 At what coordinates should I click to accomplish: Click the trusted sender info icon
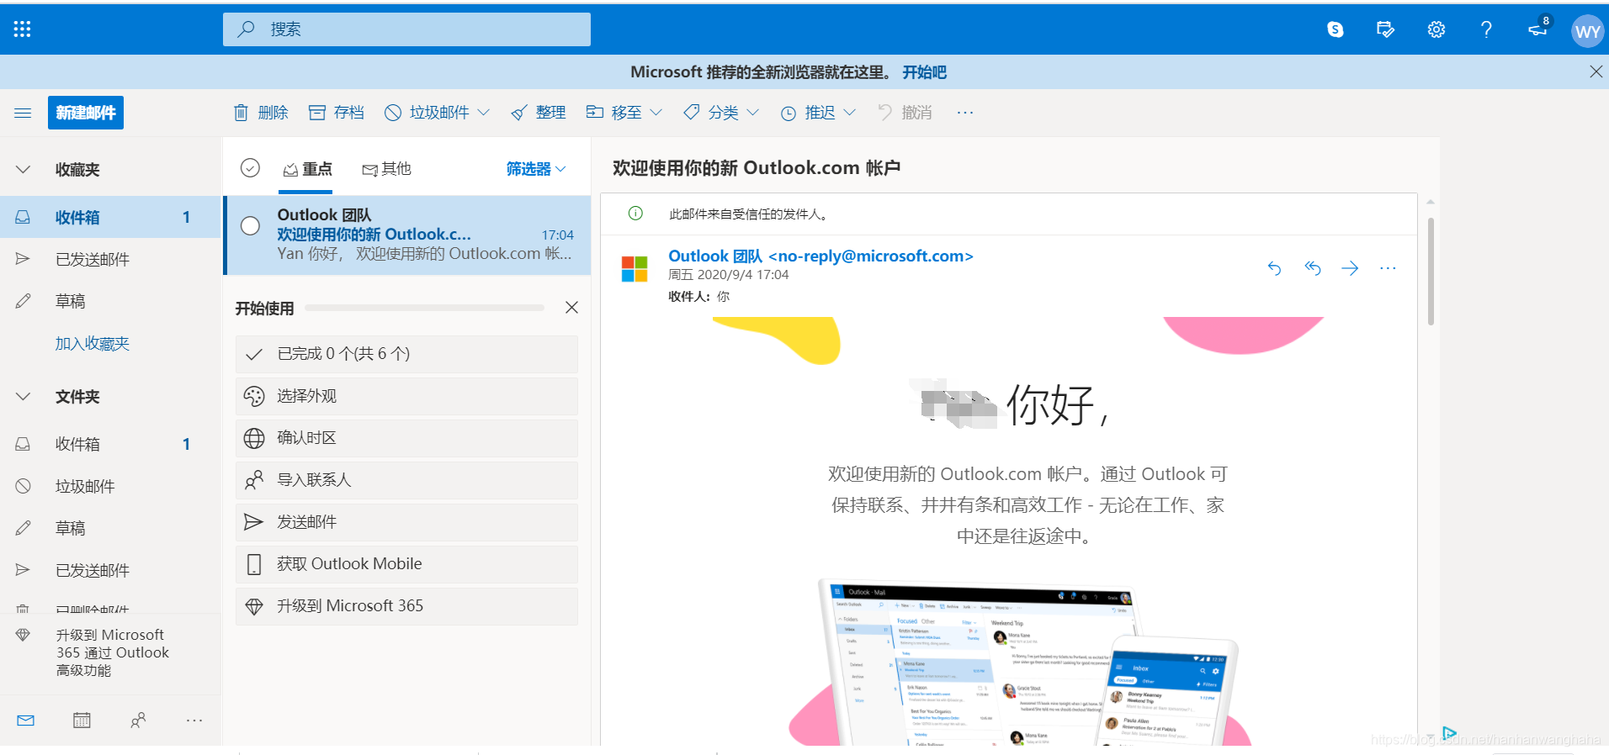pos(635,214)
